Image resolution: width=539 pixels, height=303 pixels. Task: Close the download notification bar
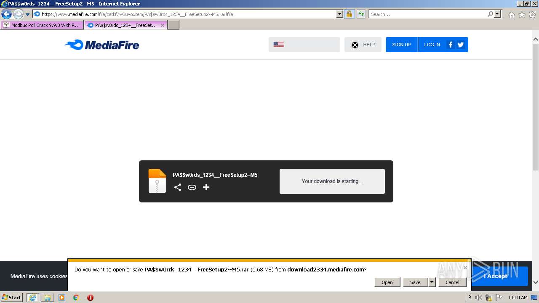[465, 268]
